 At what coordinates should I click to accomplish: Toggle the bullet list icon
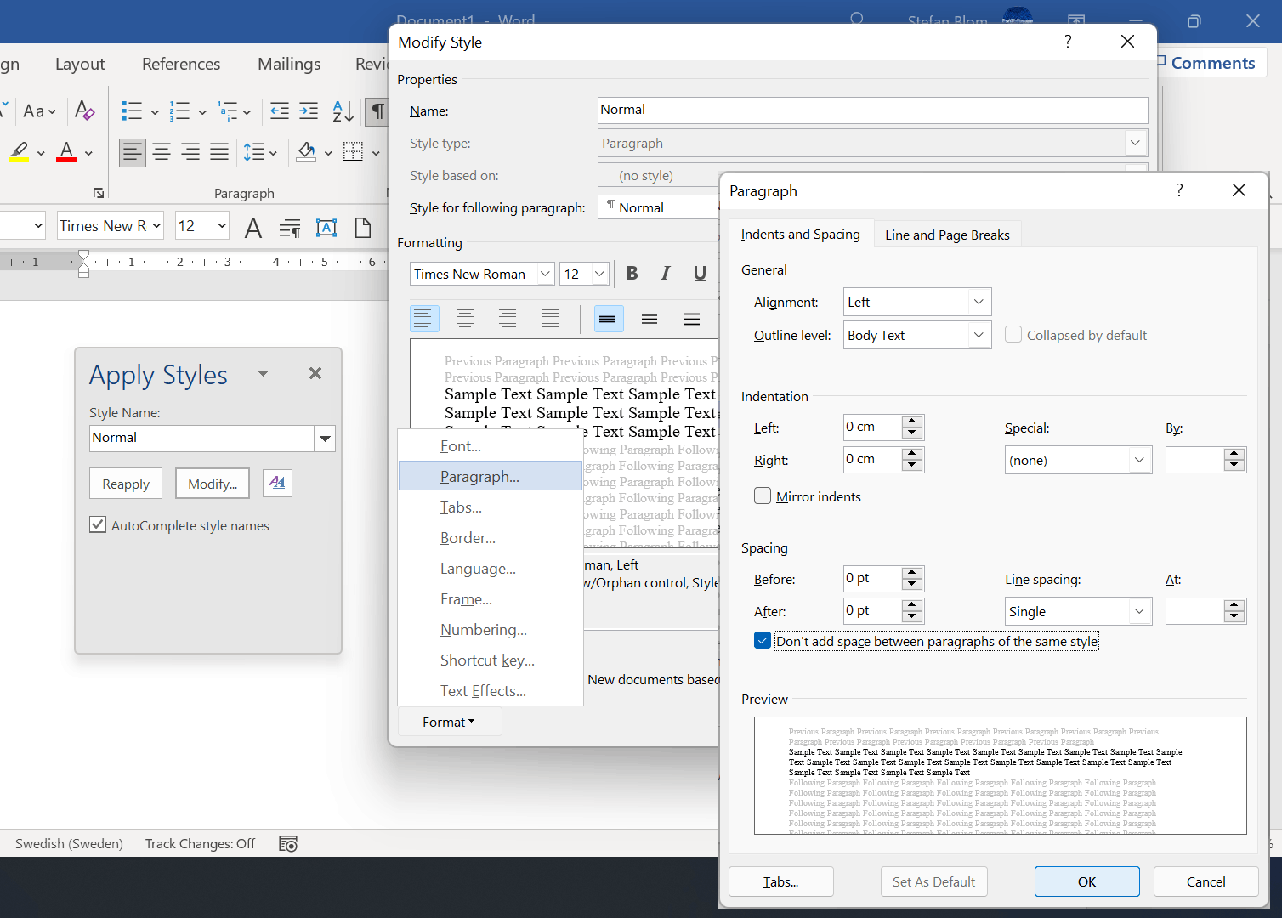coord(132,110)
